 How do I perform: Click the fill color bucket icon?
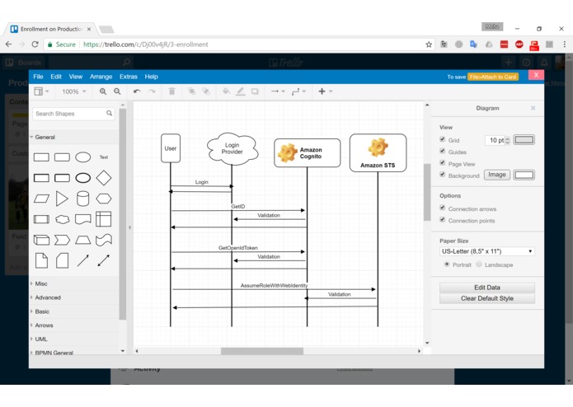pos(226,91)
